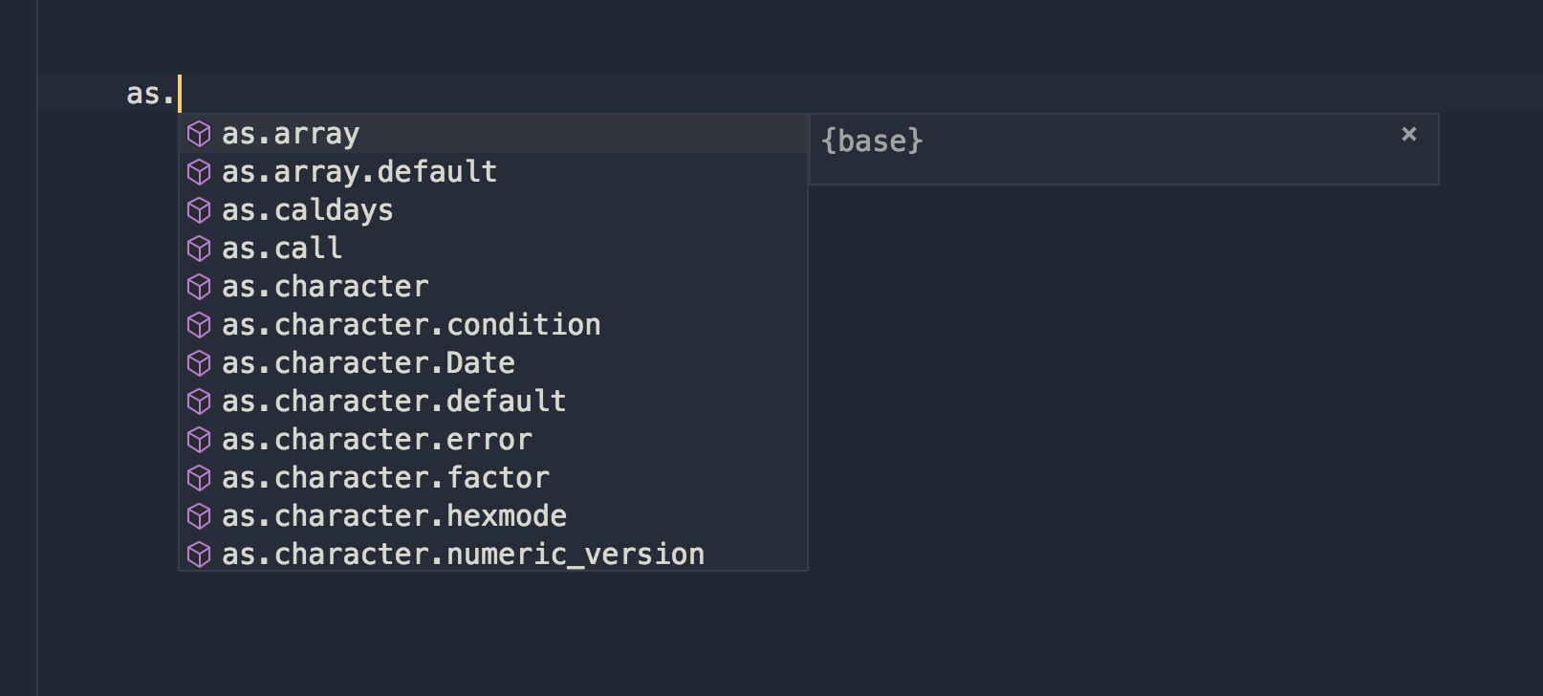Click the package icon next to as.call
1543x696 pixels.
tap(200, 249)
